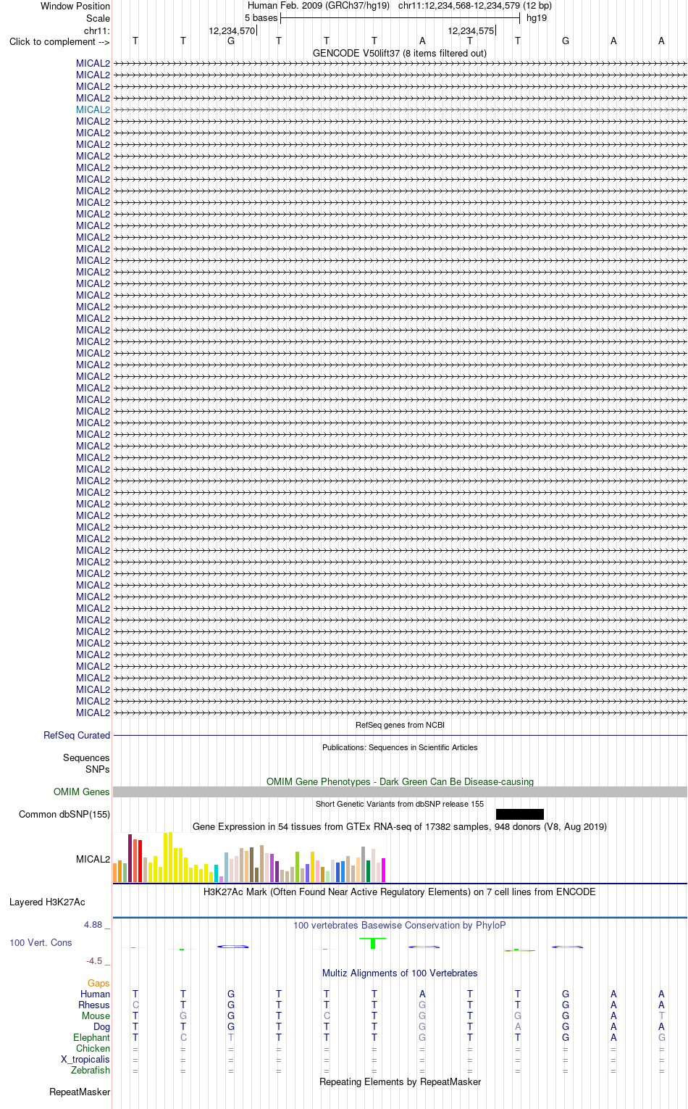Select the Mouse alignment row label
The height and width of the screenshot is (1109, 688).
click(96, 1015)
